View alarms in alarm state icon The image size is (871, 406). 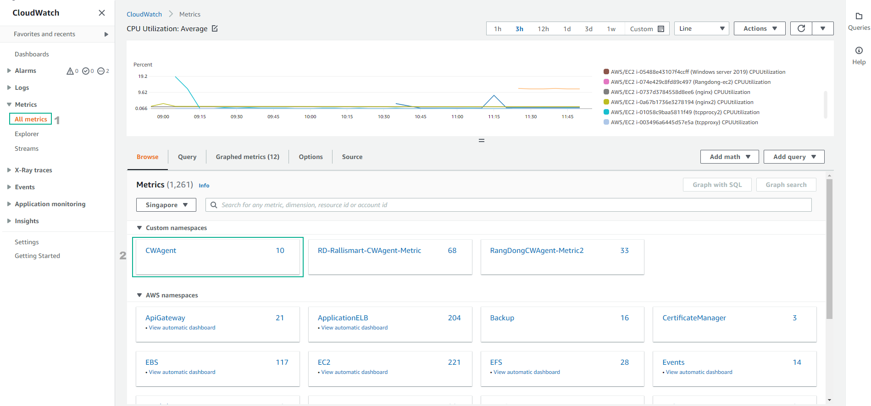pyautogui.click(x=70, y=71)
